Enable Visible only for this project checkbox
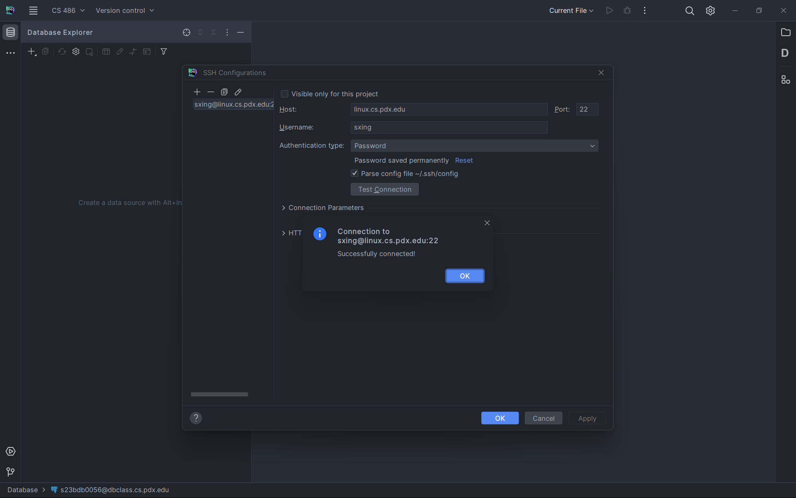This screenshot has width=796, height=498. [x=284, y=94]
